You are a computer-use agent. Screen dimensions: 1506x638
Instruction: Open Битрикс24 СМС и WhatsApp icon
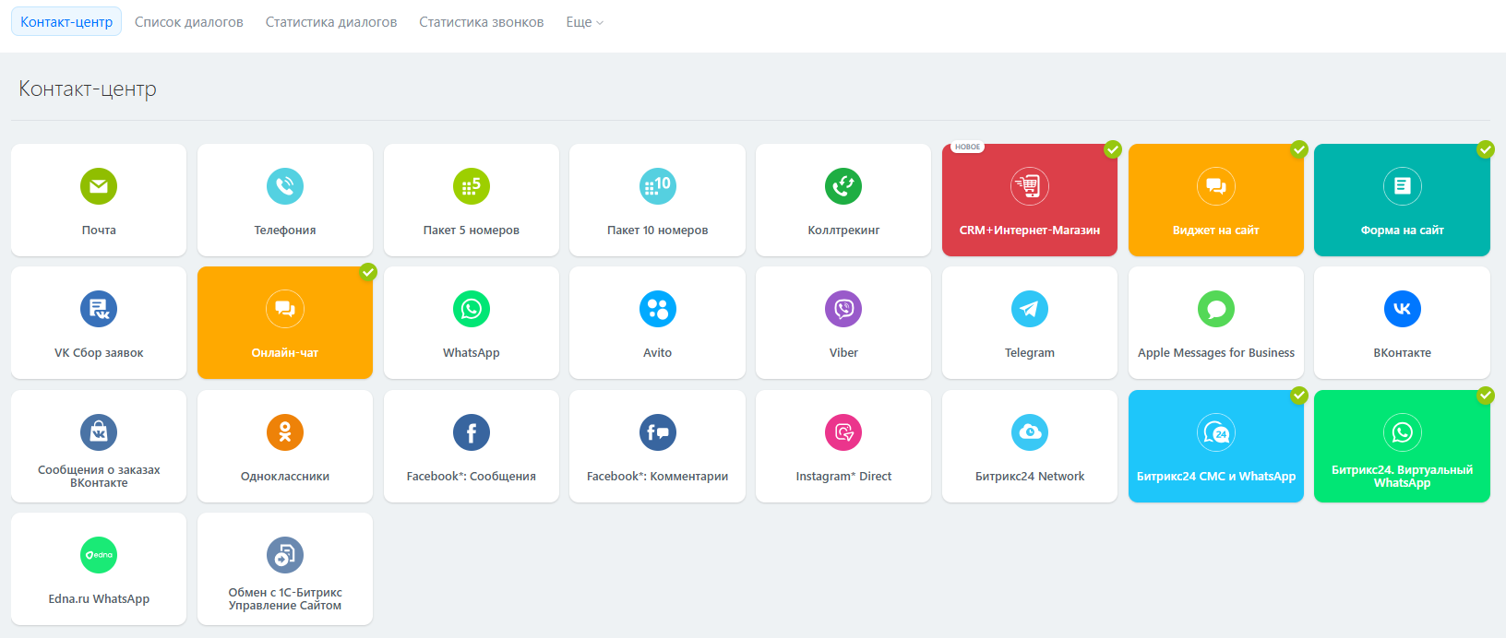point(1216,432)
